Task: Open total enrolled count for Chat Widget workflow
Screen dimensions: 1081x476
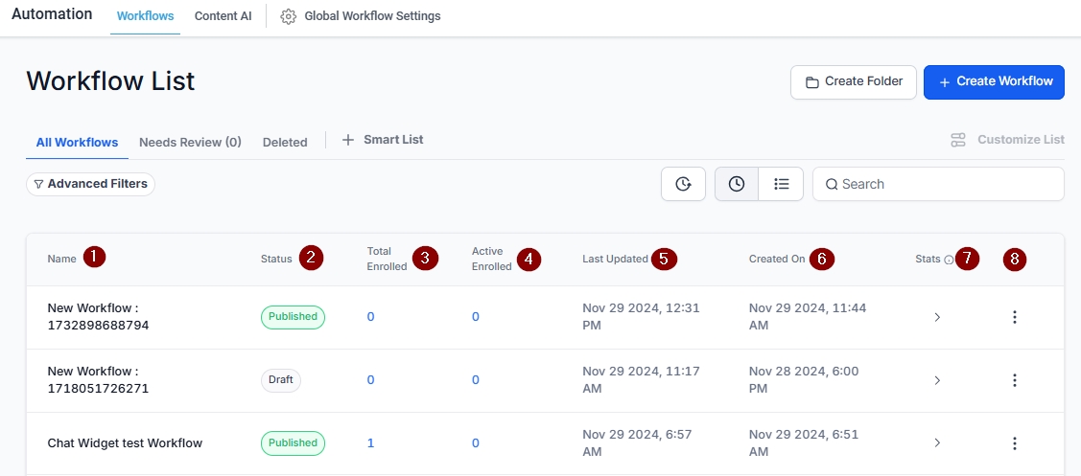Action: (x=371, y=443)
